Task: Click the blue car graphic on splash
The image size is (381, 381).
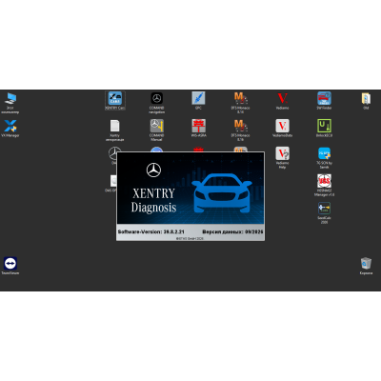Action: 222,193
